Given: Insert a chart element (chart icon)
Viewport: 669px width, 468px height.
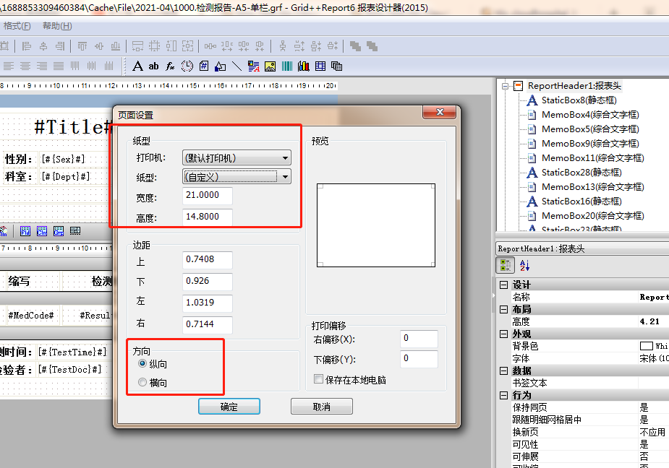Looking at the screenshot, I should [x=305, y=66].
